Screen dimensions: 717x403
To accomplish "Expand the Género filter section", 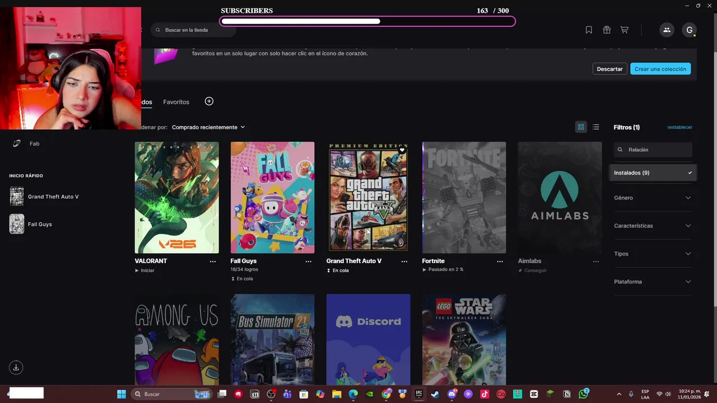I will (653, 198).
